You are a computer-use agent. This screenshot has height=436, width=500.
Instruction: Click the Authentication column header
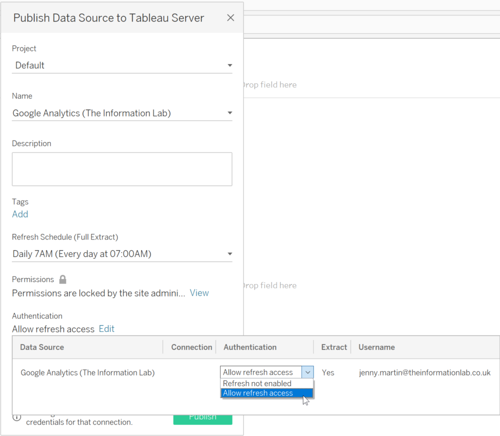[250, 347]
